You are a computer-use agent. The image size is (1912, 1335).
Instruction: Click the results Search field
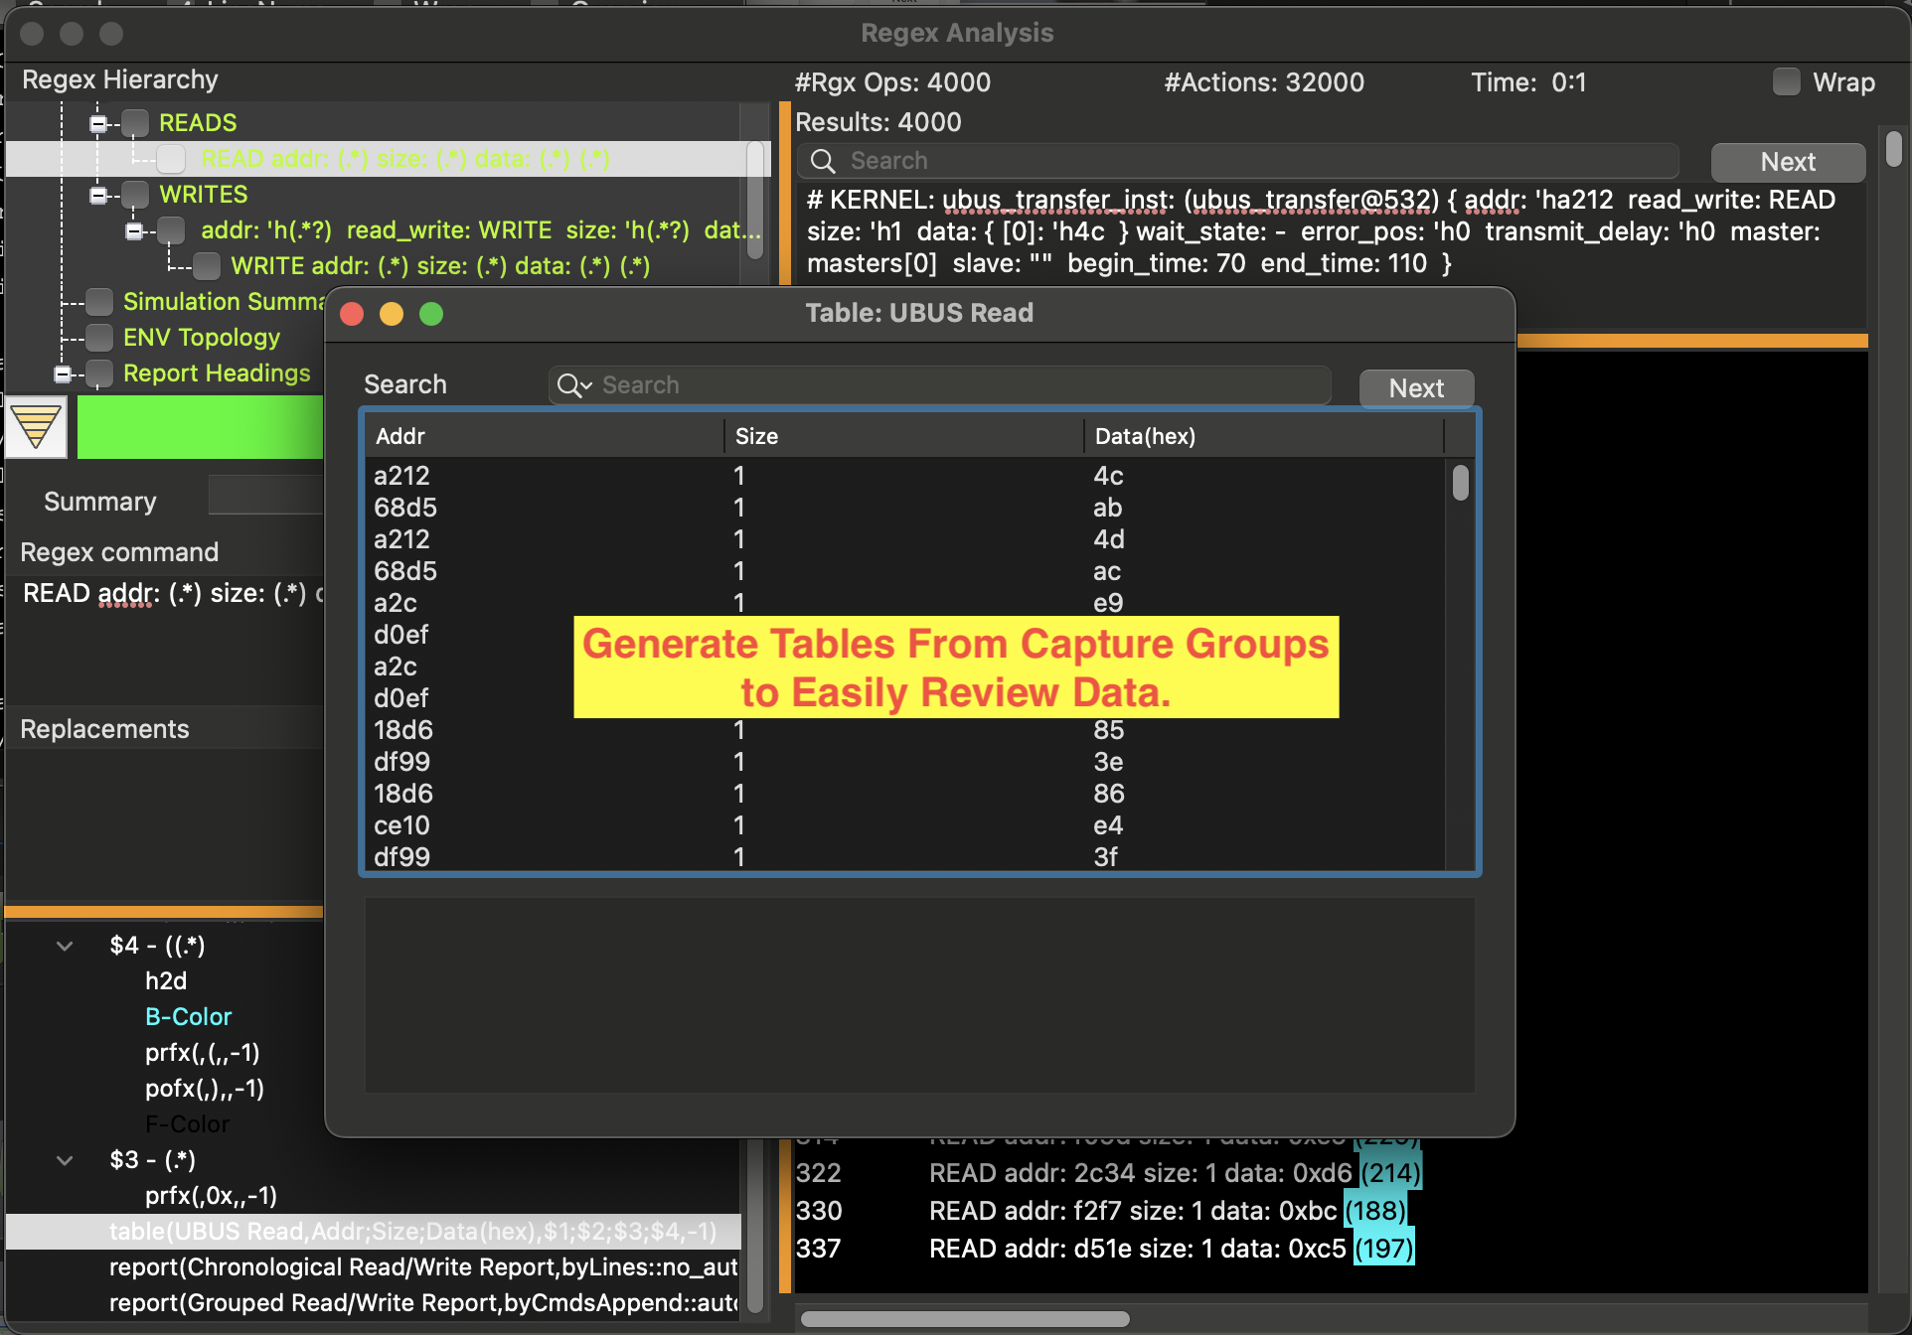tap(1239, 161)
